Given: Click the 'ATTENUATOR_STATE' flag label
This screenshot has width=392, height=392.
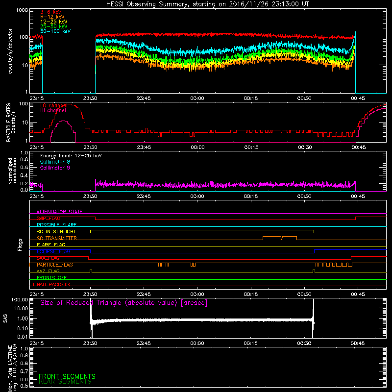Looking at the screenshot, I should 59,212.
